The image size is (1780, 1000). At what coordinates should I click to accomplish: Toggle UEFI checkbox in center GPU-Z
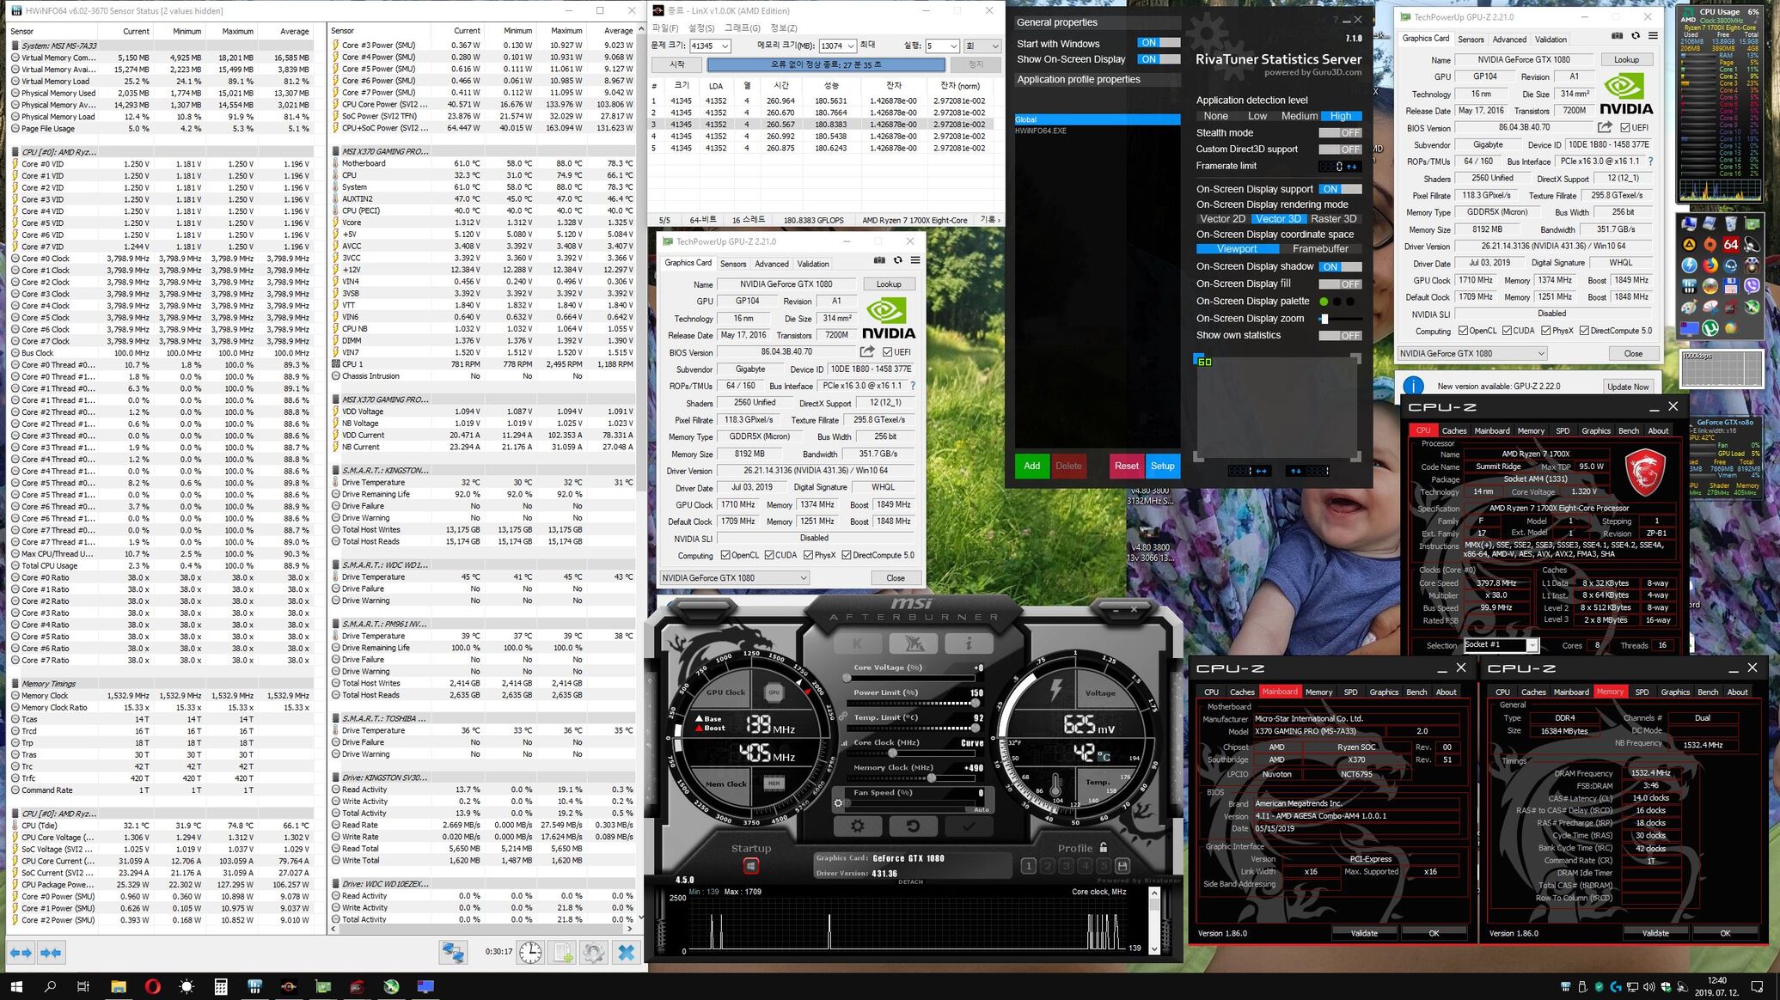pyautogui.click(x=888, y=352)
